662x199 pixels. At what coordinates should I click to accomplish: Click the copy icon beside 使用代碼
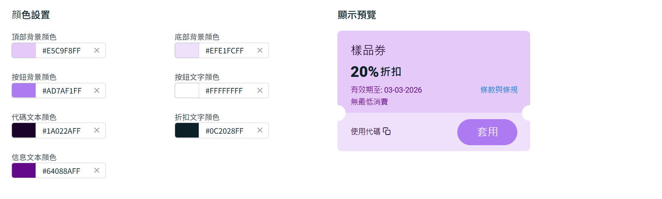tap(387, 132)
